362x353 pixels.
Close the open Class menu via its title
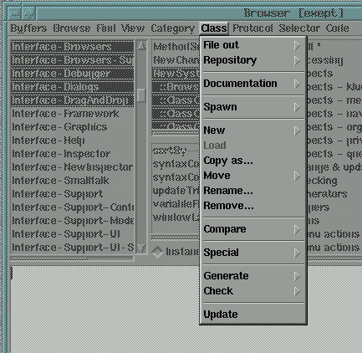coord(214,28)
